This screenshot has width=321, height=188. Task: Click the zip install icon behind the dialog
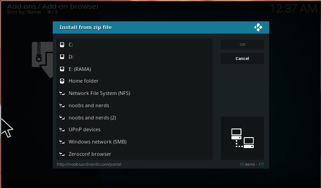pos(42,59)
